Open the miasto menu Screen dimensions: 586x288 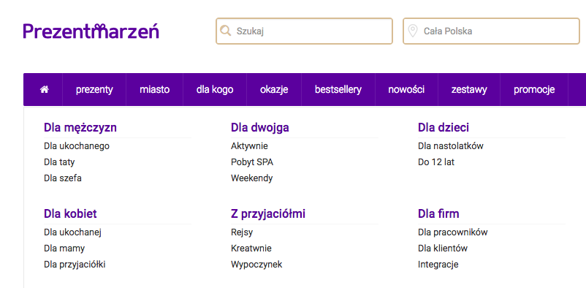pyautogui.click(x=155, y=90)
